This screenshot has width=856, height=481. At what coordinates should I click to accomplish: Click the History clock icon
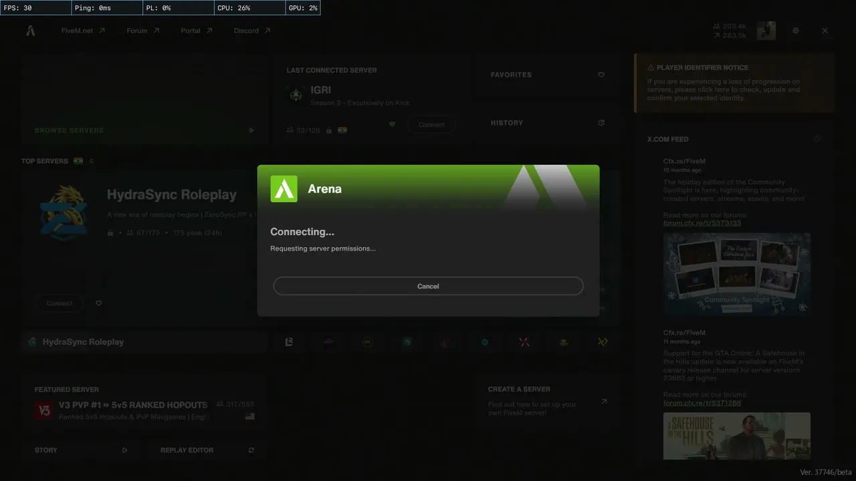[x=601, y=123]
